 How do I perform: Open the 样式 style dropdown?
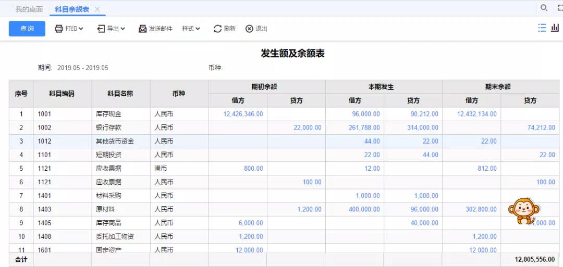(x=191, y=29)
